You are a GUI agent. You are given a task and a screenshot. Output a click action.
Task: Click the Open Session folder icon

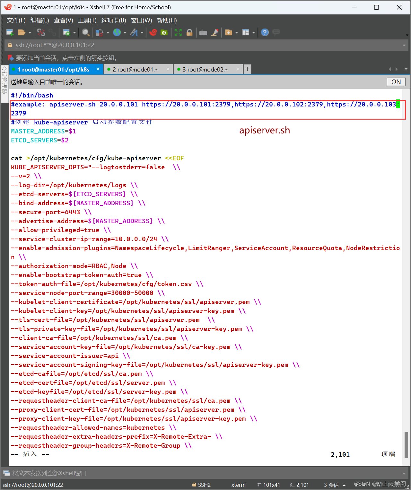point(22,32)
